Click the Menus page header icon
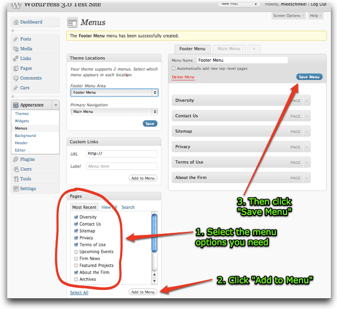 [x=72, y=22]
